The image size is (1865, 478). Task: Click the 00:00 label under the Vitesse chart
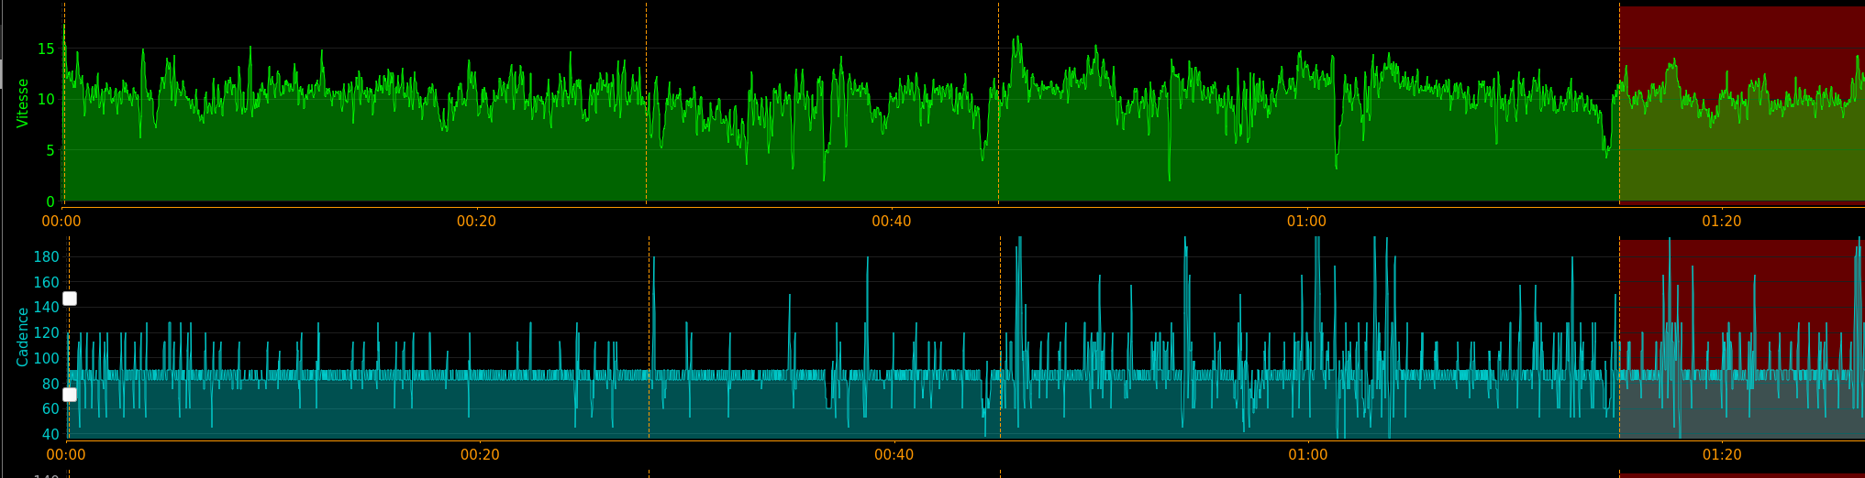coord(61,221)
